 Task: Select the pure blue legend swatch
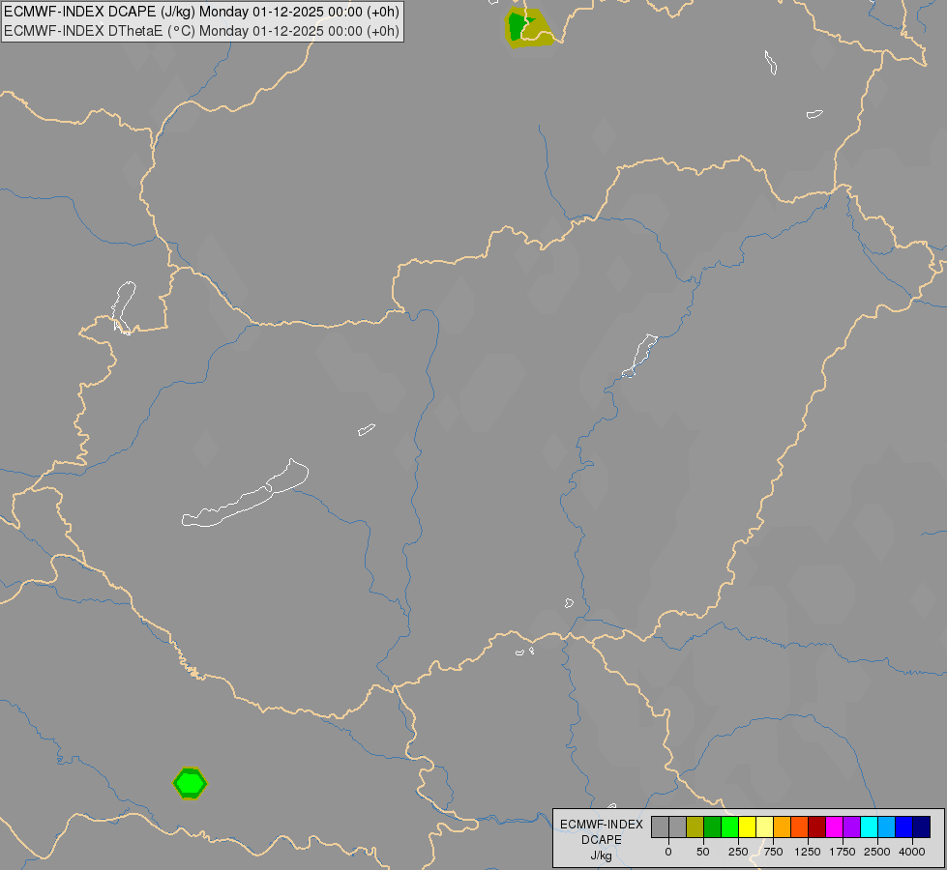pyautogui.click(x=904, y=827)
